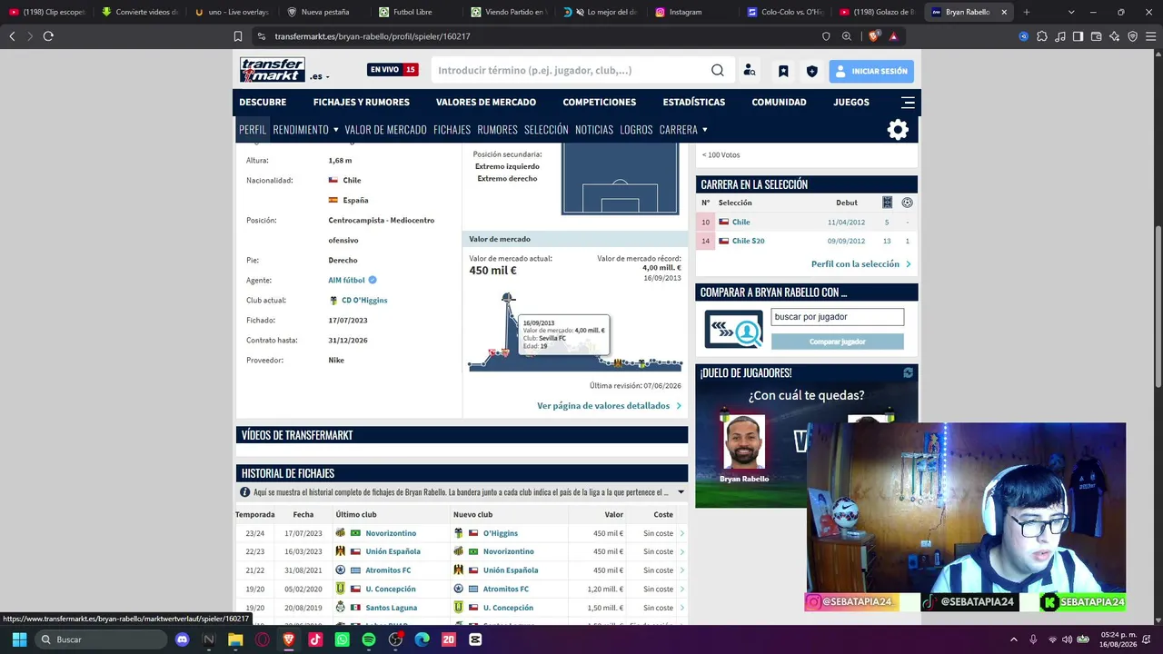The image size is (1163, 654).
Task: Open the bookmark watchlist icon in header
Action: click(783, 71)
